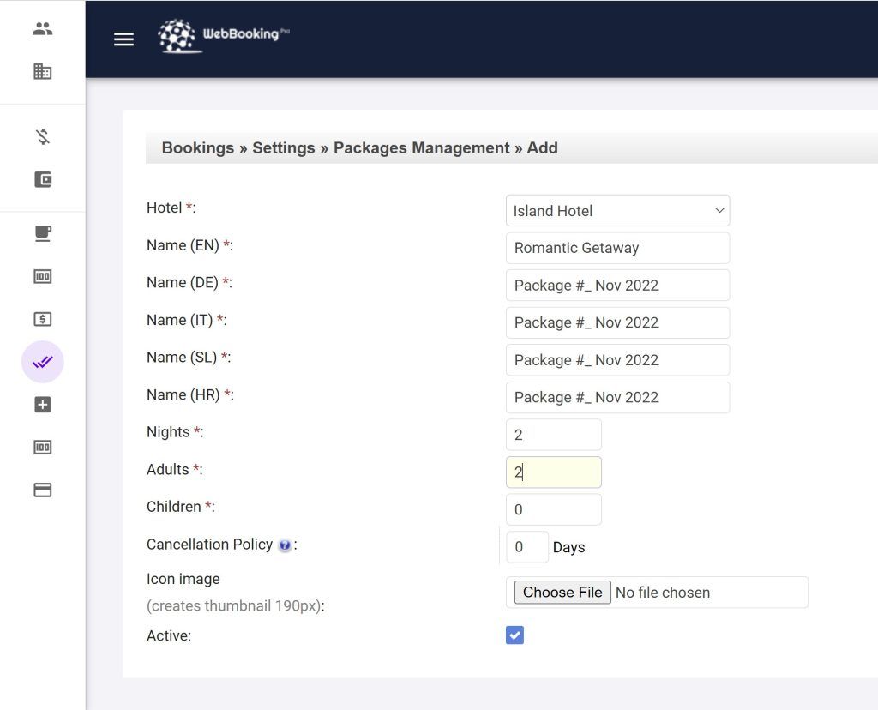Focus the Cancellation Policy days field
This screenshot has width=878, height=710.
(x=526, y=547)
